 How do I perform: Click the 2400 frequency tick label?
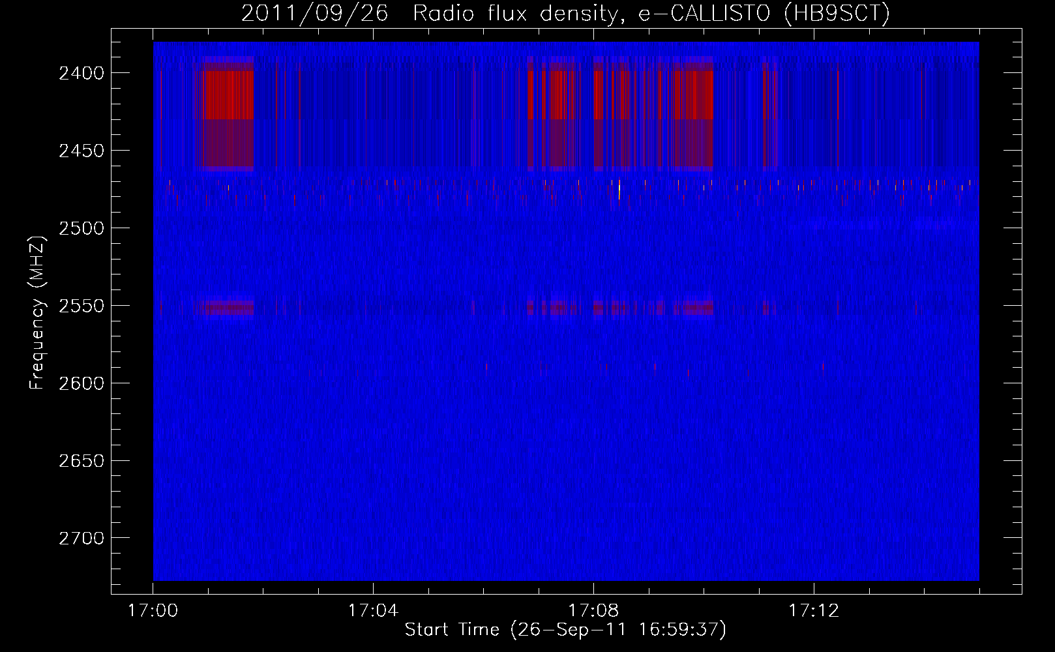(81, 73)
